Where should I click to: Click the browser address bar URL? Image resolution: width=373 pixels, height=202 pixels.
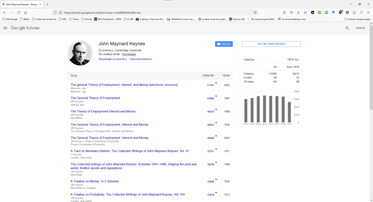click(x=146, y=12)
